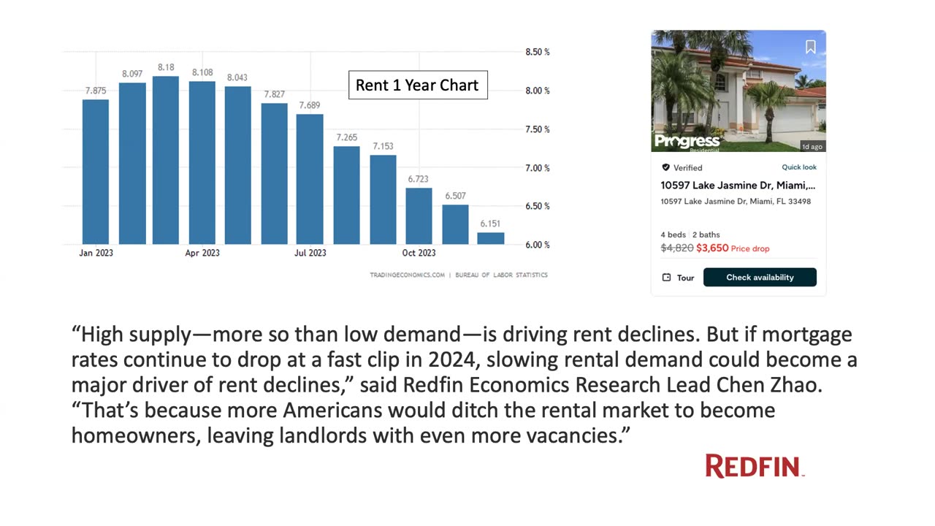The image size is (935, 526).
Task: Click the 6.50 % axis value
Action: [538, 206]
